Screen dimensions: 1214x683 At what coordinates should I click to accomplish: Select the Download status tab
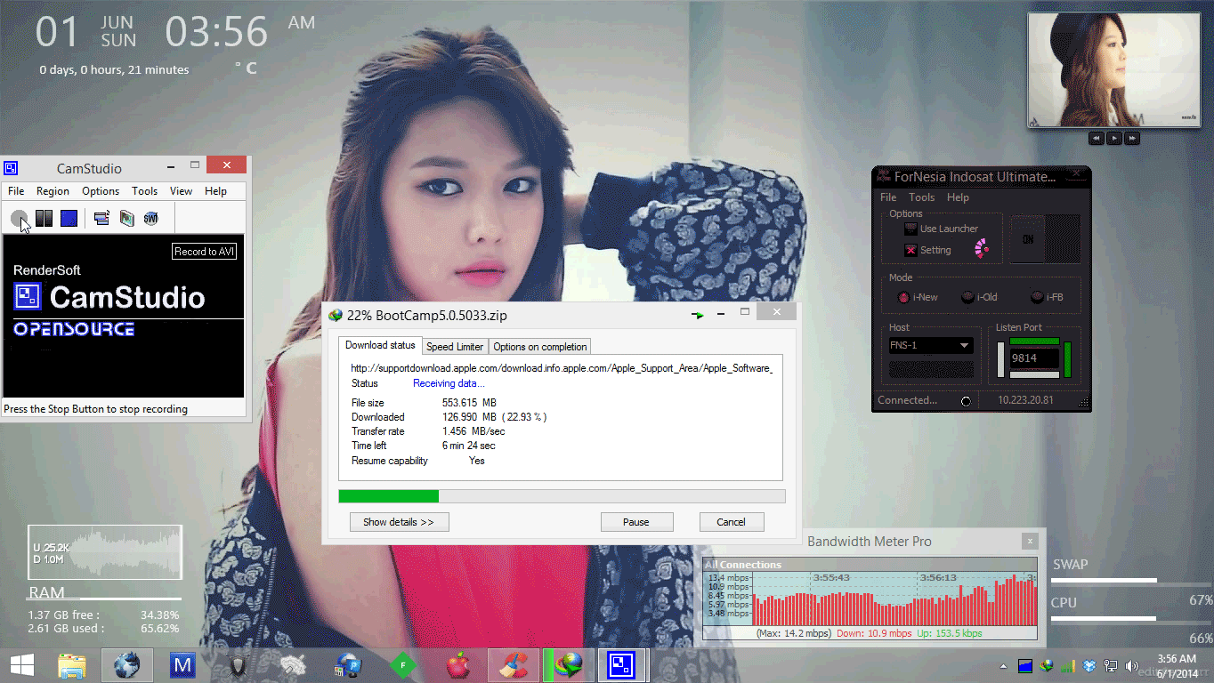coord(380,345)
